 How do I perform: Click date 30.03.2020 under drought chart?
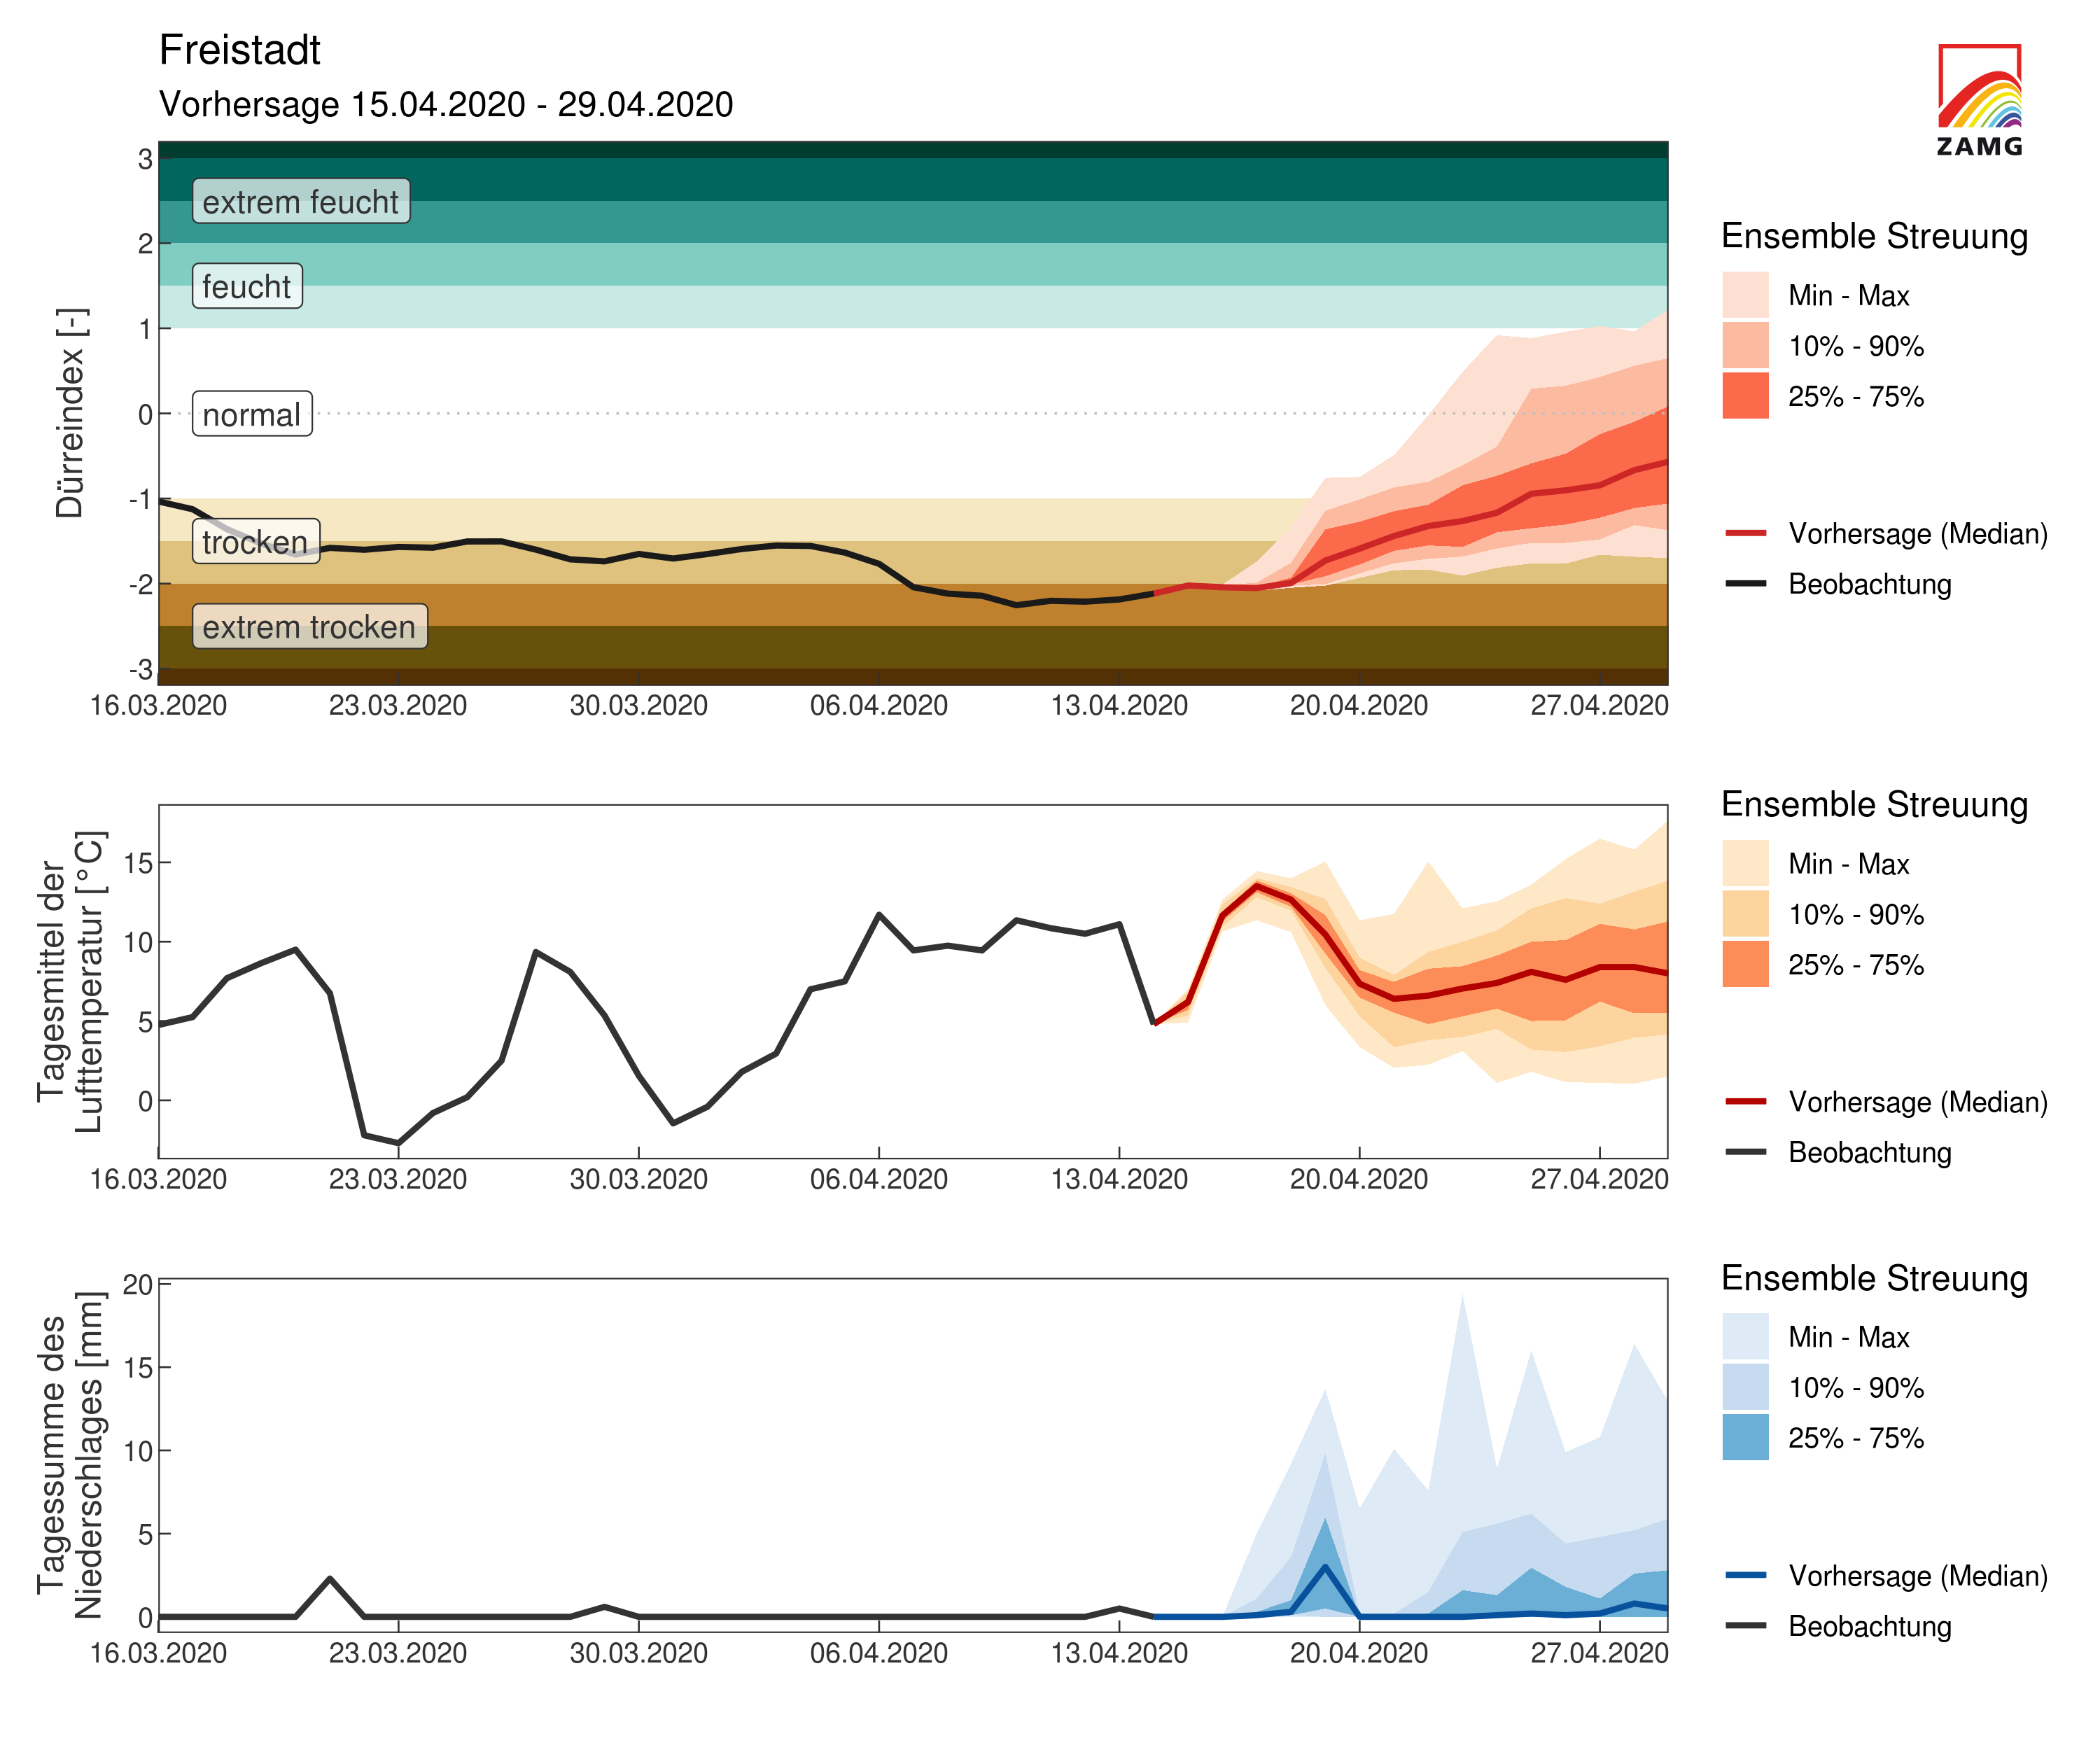coord(639,705)
